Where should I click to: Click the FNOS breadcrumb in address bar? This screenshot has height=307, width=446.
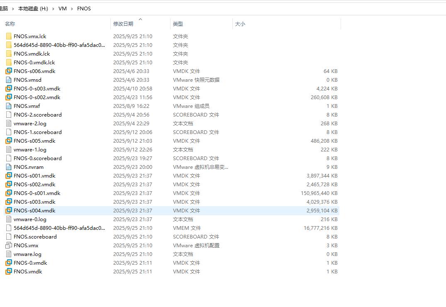coord(84,9)
